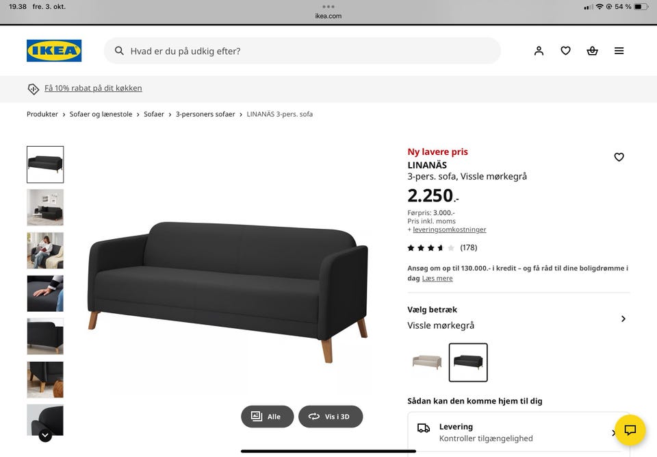This screenshot has width=657, height=457.
Task: Expand the Levering availability section
Action: tap(519, 432)
